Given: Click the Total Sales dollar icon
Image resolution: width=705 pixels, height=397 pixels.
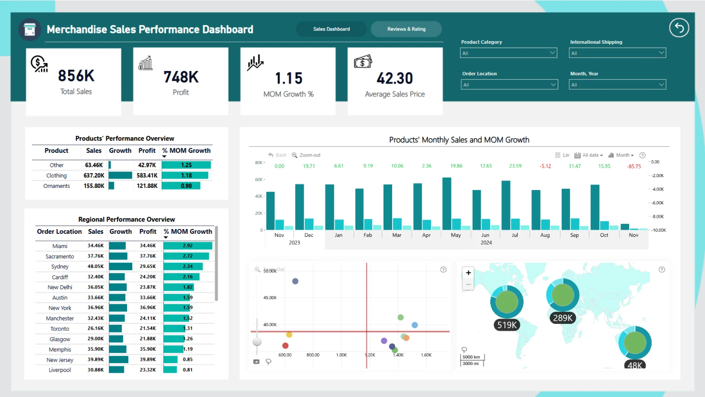Looking at the screenshot, I should (39, 64).
